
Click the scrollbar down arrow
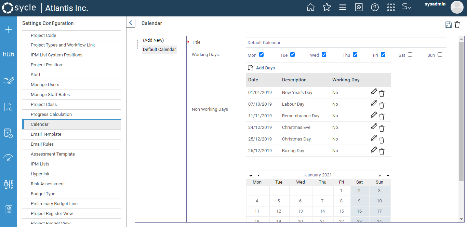pyautogui.click(x=461, y=219)
